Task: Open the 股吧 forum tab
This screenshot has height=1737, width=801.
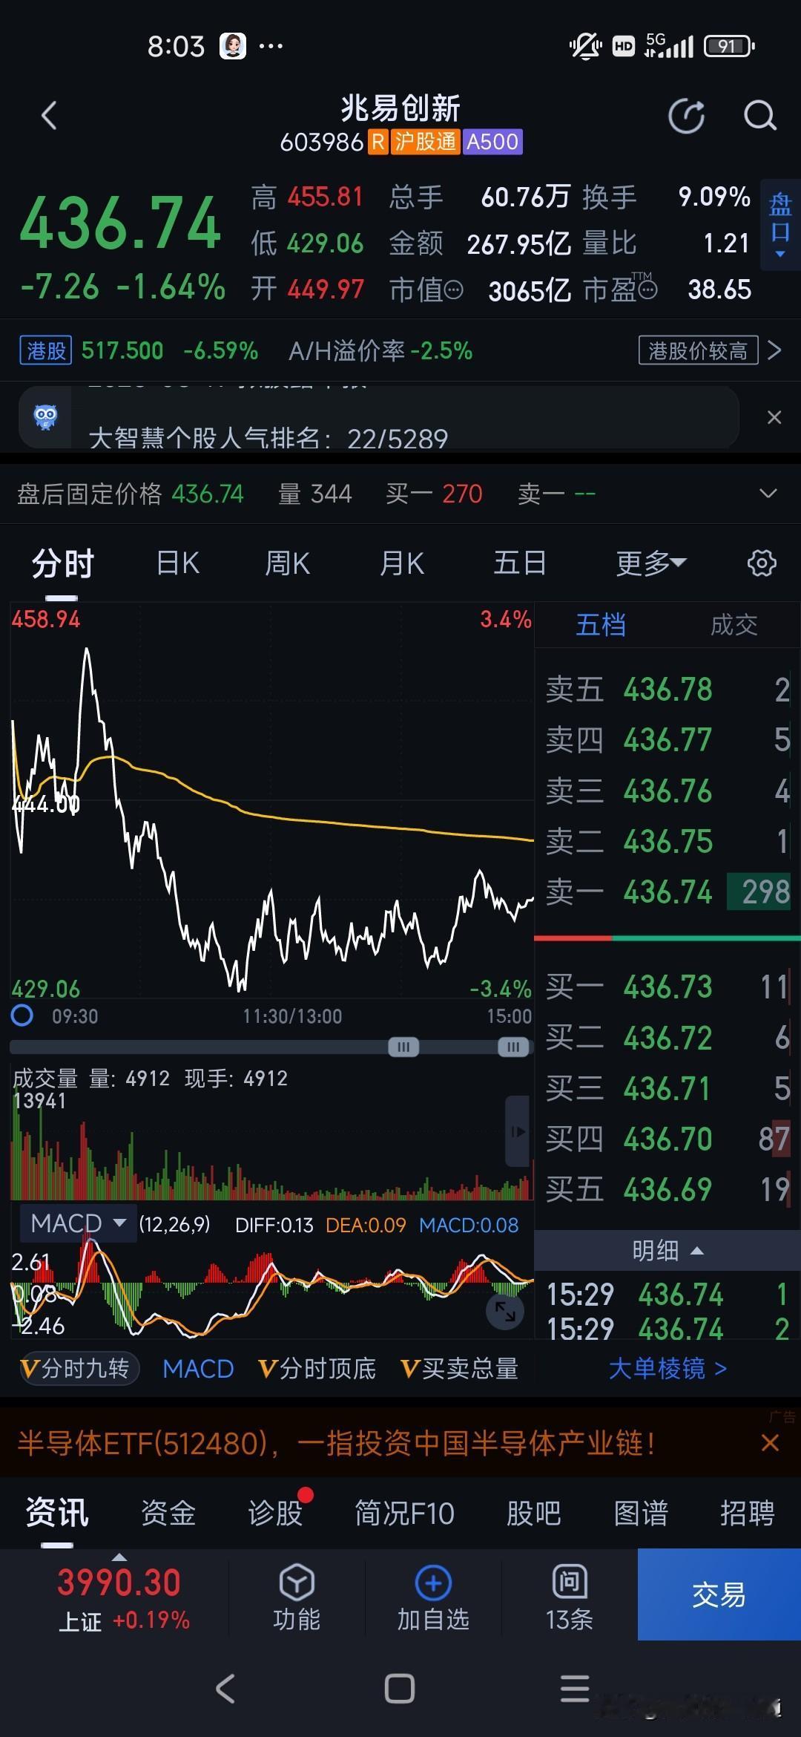Action: pyautogui.click(x=533, y=1513)
